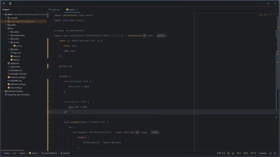Click the .vscode folder icon
The width and height of the screenshot is (280, 157).
pos(9,18)
